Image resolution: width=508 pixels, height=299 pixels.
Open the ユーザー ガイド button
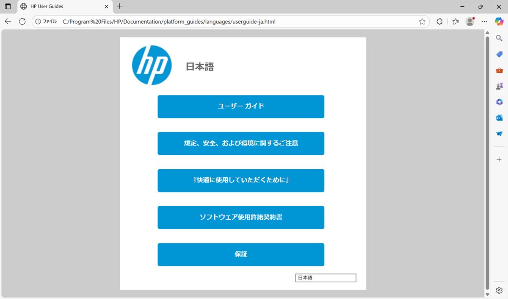(241, 106)
